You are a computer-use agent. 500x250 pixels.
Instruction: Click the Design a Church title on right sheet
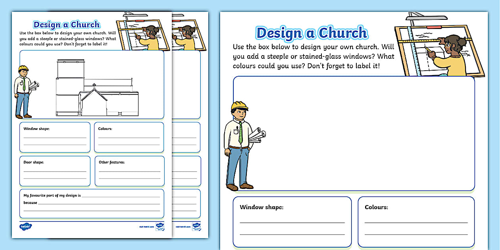coord(312,33)
